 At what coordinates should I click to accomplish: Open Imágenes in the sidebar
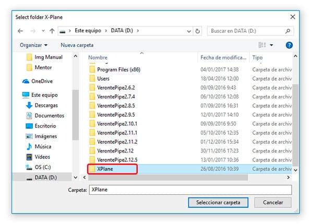click(42, 136)
